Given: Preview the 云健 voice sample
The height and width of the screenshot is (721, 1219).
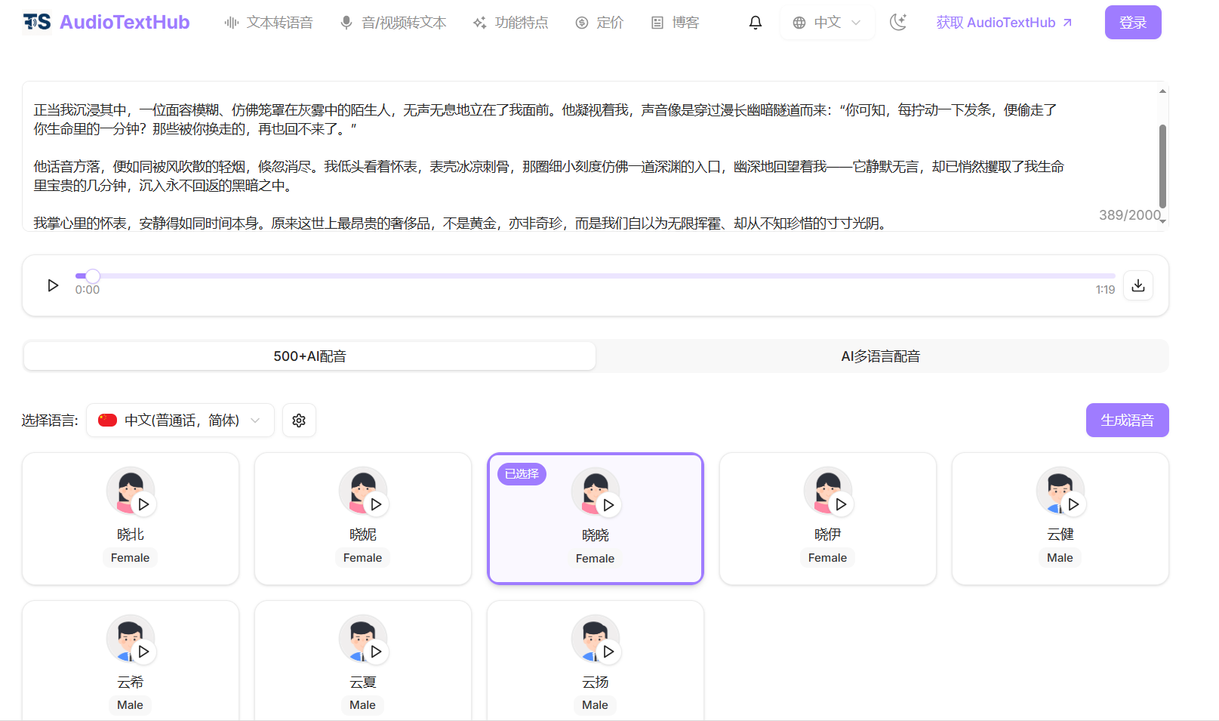Looking at the screenshot, I should [x=1073, y=504].
